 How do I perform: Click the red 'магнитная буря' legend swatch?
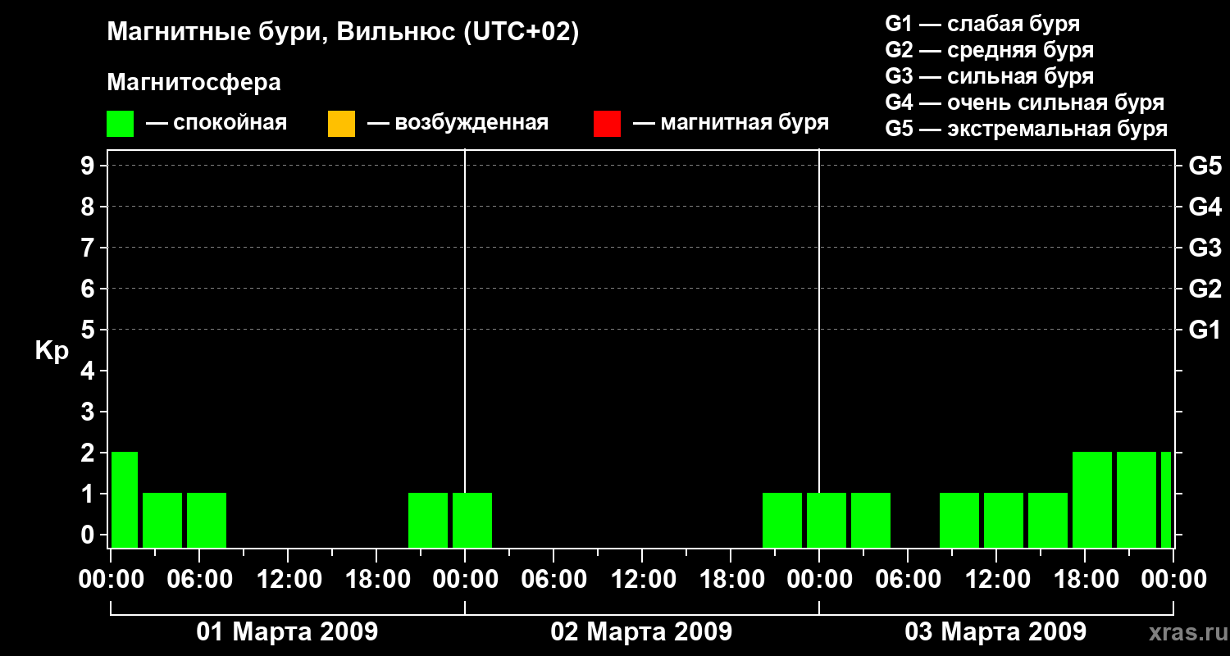click(607, 124)
